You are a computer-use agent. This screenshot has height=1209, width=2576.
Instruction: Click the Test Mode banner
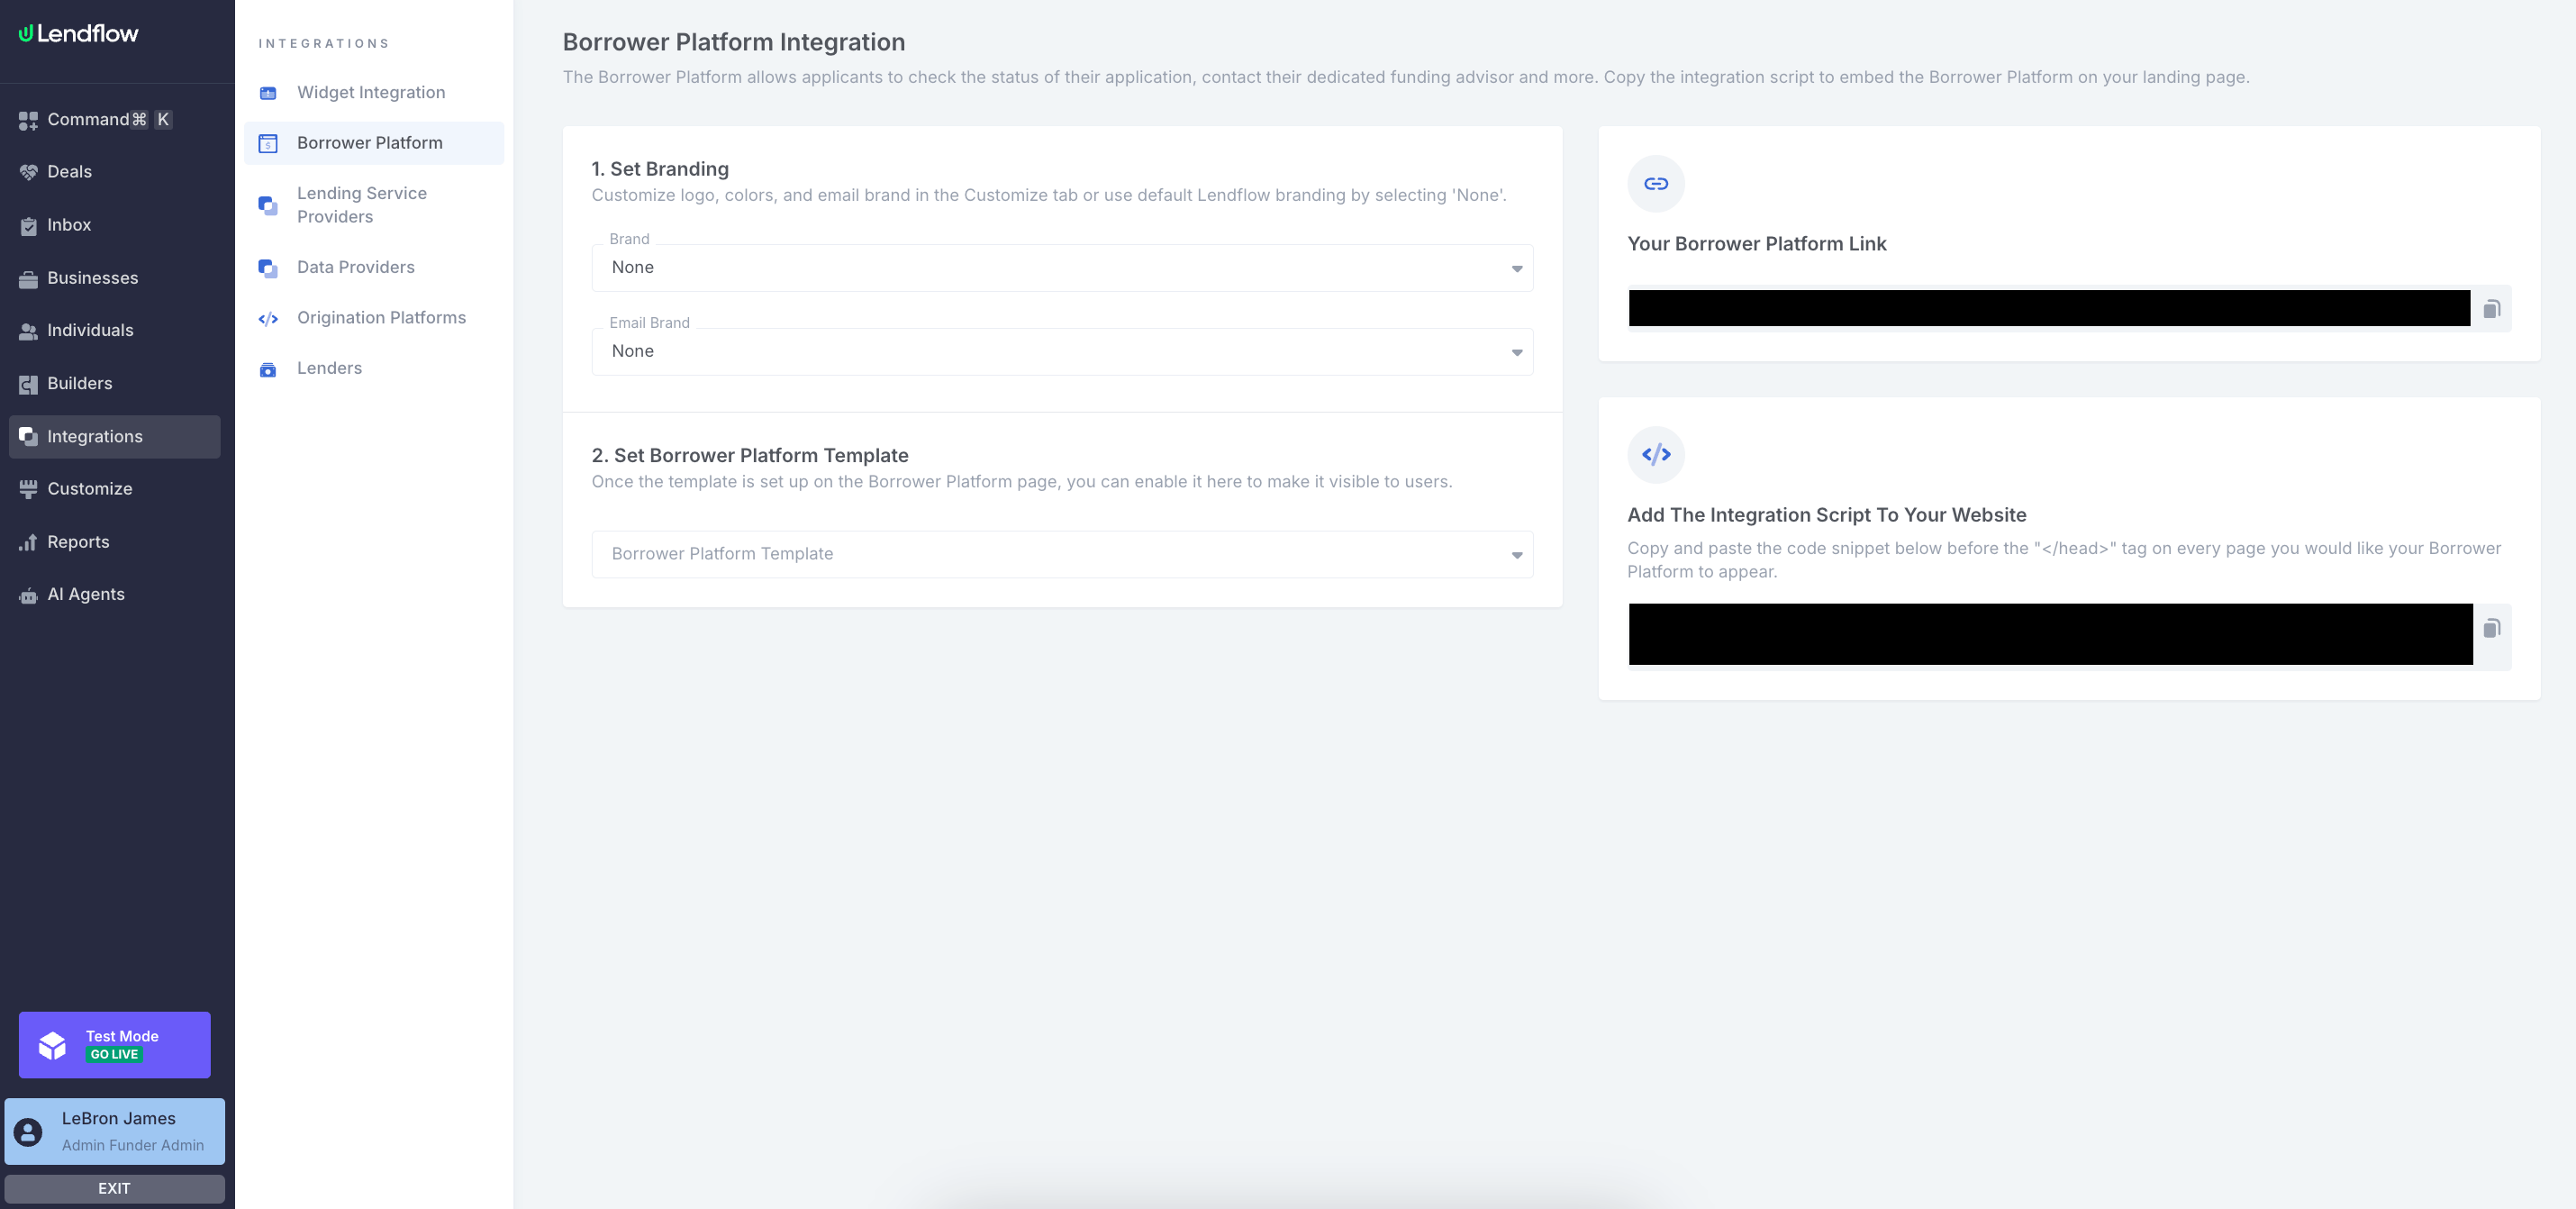click(x=114, y=1045)
